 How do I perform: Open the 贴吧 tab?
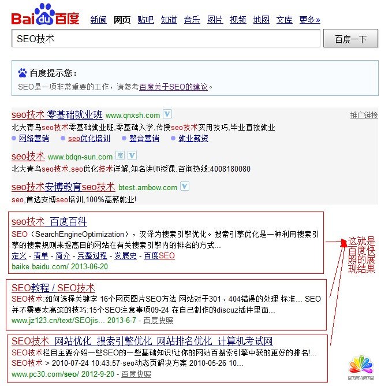[145, 20]
